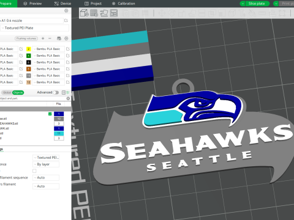Edit preset for filament 12 Bambu PLA Basic
The width and height of the screenshot is (294, 220).
tap(68, 82)
